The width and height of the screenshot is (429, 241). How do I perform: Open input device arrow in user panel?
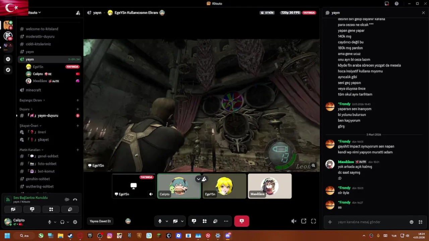55,222
